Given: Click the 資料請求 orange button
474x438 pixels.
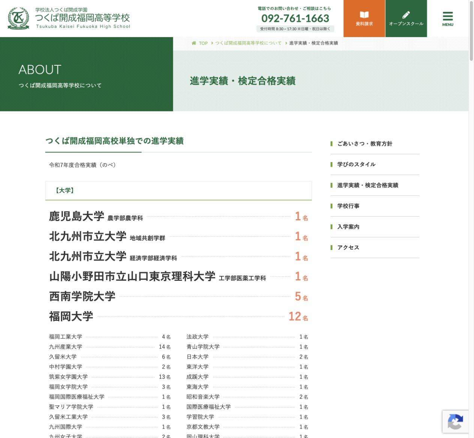Looking at the screenshot, I should pos(364,18).
